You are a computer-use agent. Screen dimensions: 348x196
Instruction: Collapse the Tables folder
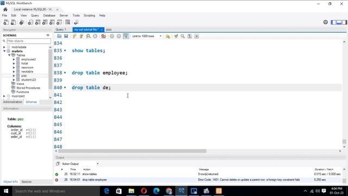tap(9, 55)
